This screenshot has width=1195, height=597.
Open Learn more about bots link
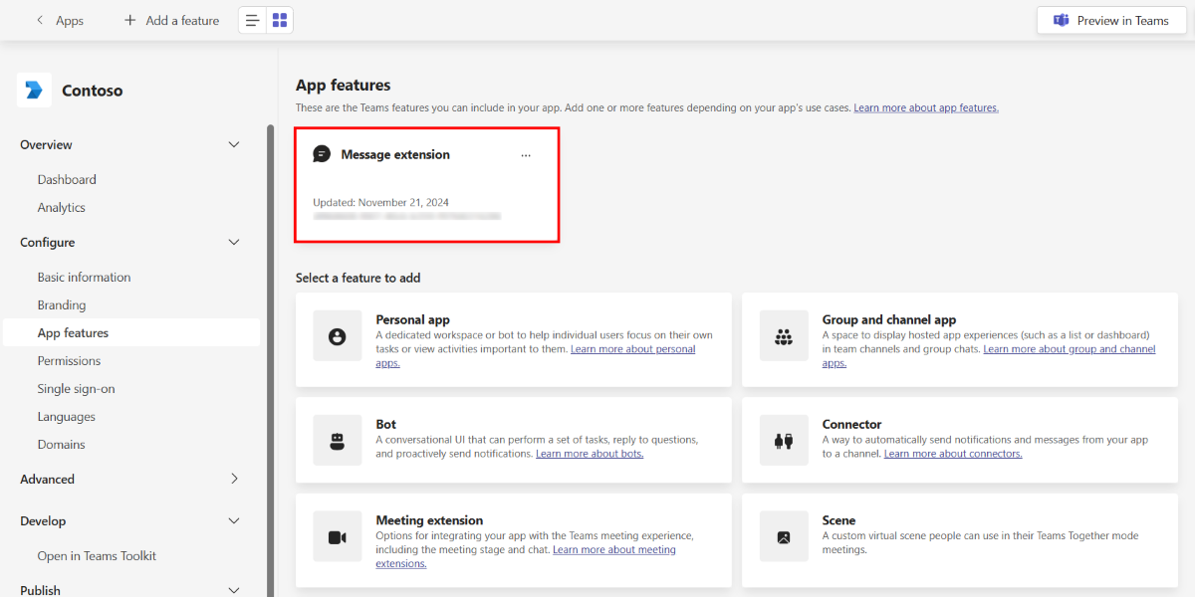click(x=590, y=454)
